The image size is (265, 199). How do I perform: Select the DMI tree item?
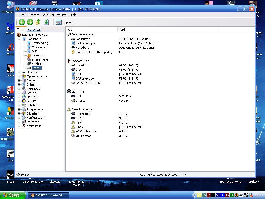coord(34,51)
